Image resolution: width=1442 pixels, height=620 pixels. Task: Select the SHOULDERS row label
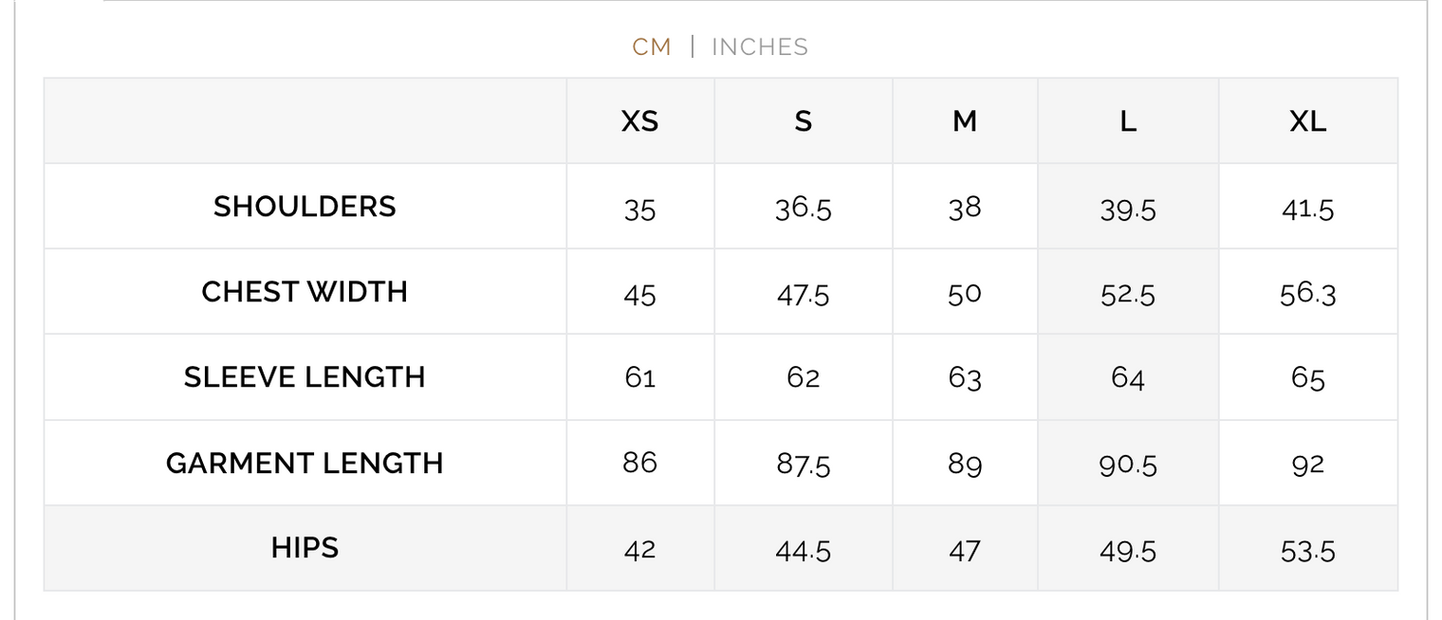coord(305,207)
